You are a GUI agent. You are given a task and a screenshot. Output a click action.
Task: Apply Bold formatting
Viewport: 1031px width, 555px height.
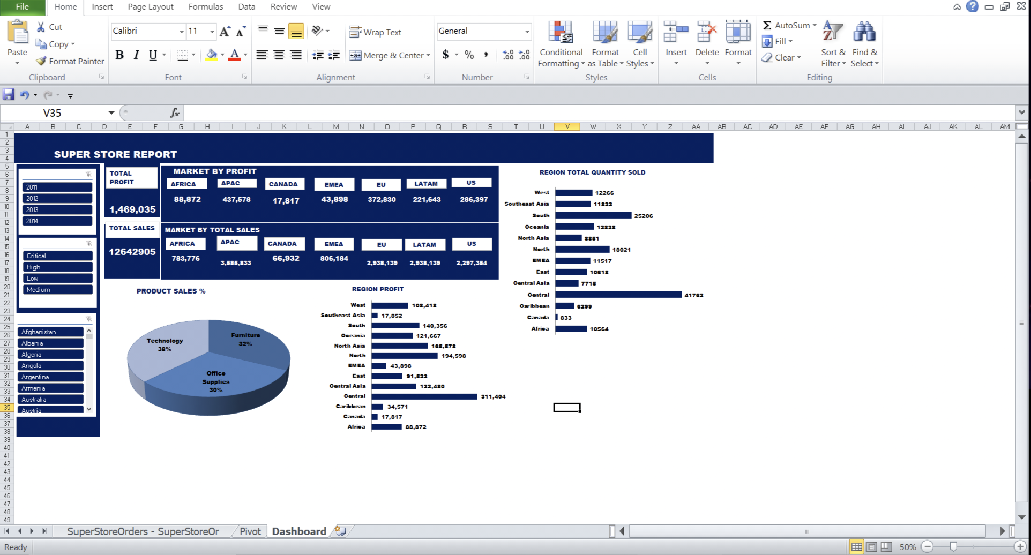(x=119, y=55)
